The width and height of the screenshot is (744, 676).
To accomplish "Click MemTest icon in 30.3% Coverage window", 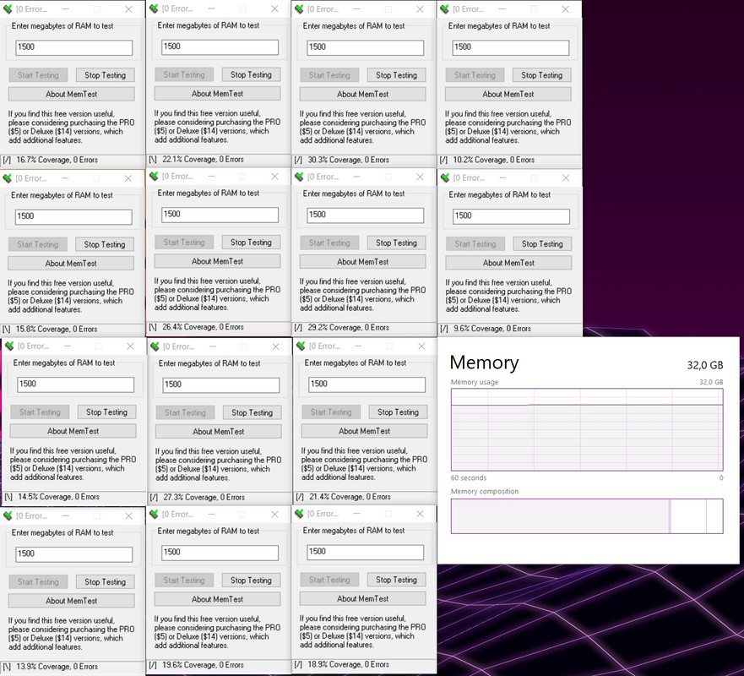I will coord(299,9).
